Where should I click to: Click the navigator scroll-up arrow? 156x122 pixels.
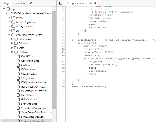(54, 9)
